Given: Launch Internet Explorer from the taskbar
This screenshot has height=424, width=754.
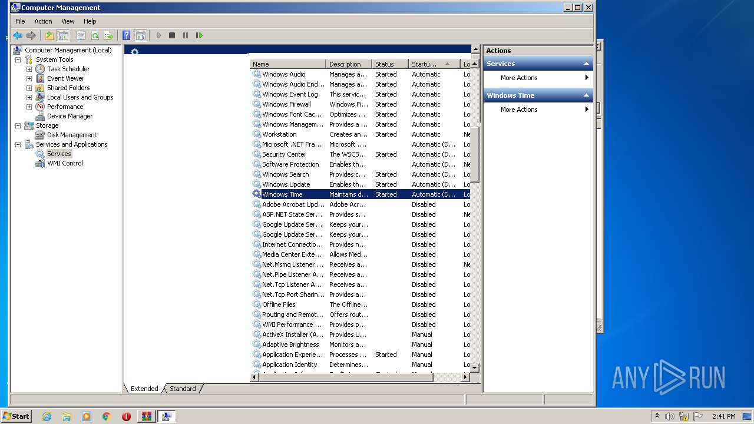Looking at the screenshot, I should [x=47, y=416].
